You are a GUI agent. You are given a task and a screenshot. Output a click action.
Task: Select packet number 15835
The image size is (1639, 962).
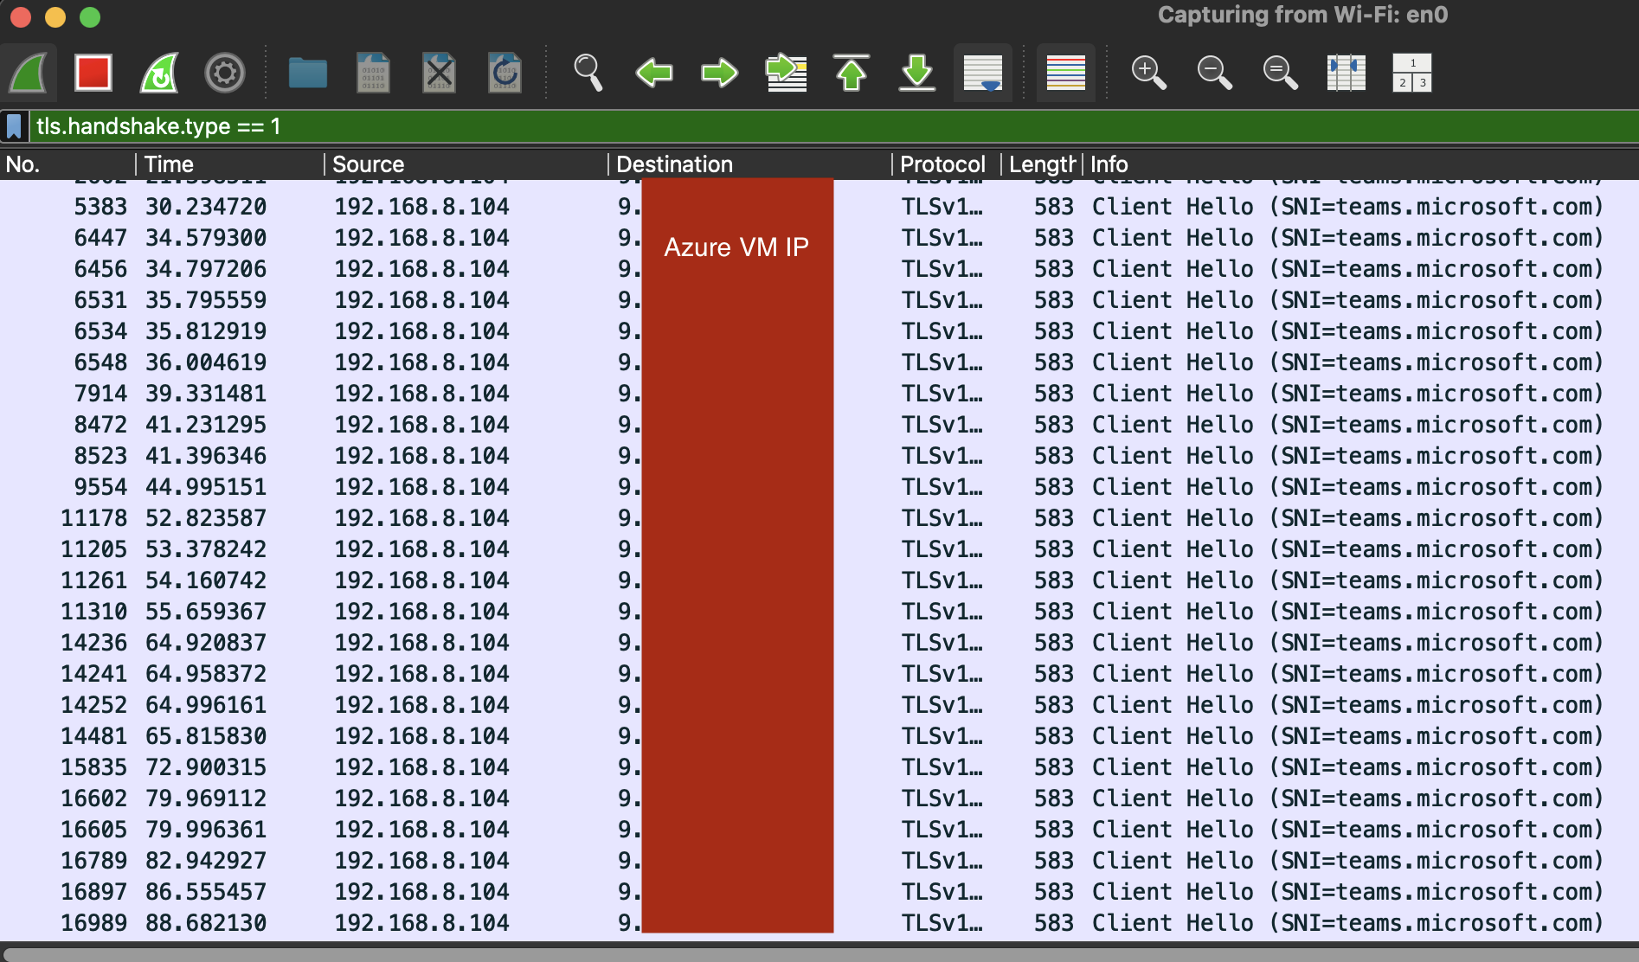(x=819, y=767)
